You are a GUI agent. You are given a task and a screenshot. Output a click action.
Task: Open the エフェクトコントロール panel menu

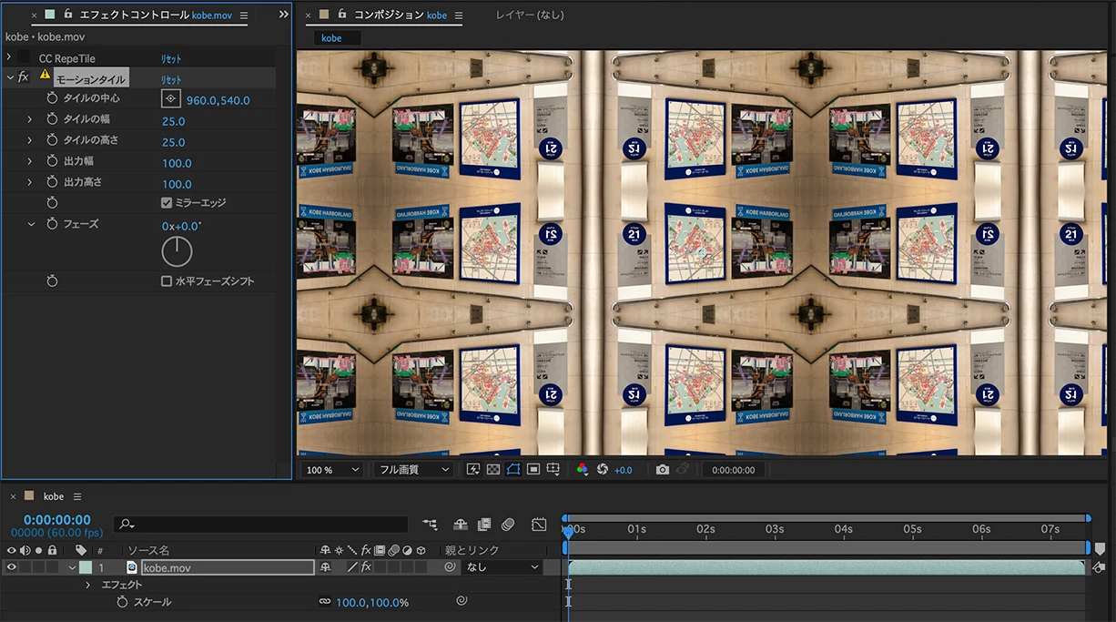pyautogui.click(x=244, y=15)
